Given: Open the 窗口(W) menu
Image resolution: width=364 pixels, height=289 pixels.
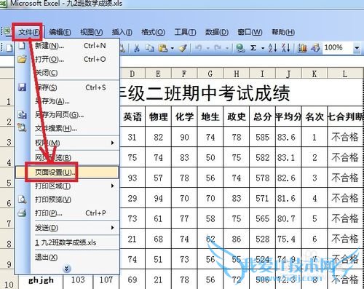Looking at the screenshot, I should click(x=250, y=32).
